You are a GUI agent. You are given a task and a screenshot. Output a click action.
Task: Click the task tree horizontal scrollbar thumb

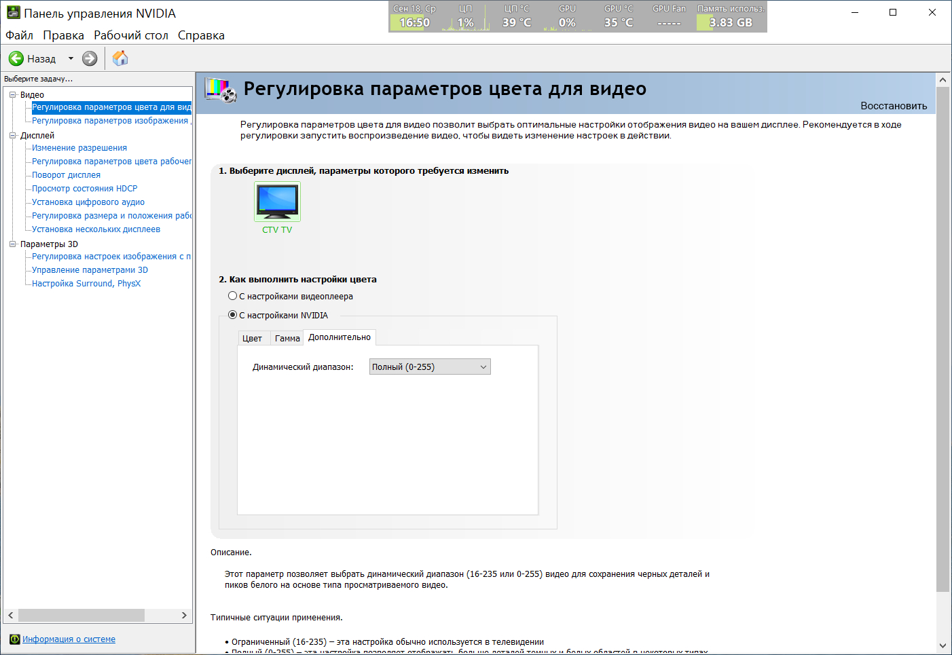pos(81,615)
